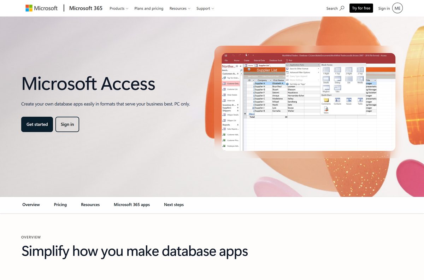
Task: Click the Microsoft Access hero heading
Action: (88, 84)
